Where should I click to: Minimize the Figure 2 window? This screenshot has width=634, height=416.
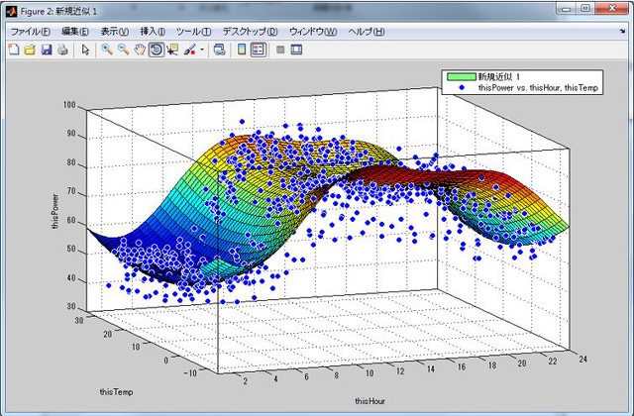(566, 9)
